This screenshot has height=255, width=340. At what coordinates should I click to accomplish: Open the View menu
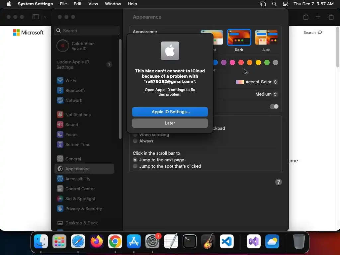coord(93,4)
